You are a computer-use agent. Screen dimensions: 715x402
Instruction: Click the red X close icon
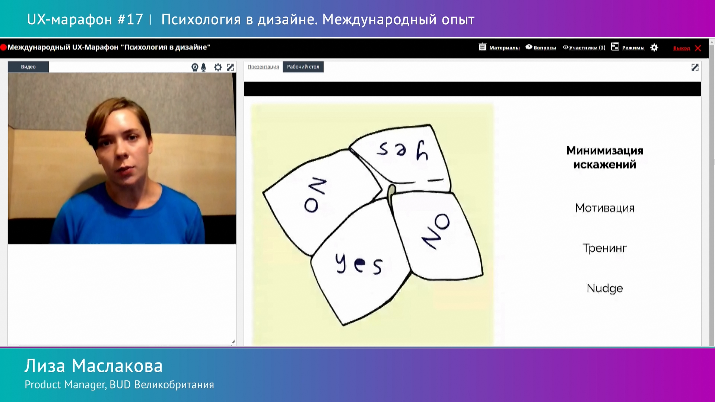698,48
